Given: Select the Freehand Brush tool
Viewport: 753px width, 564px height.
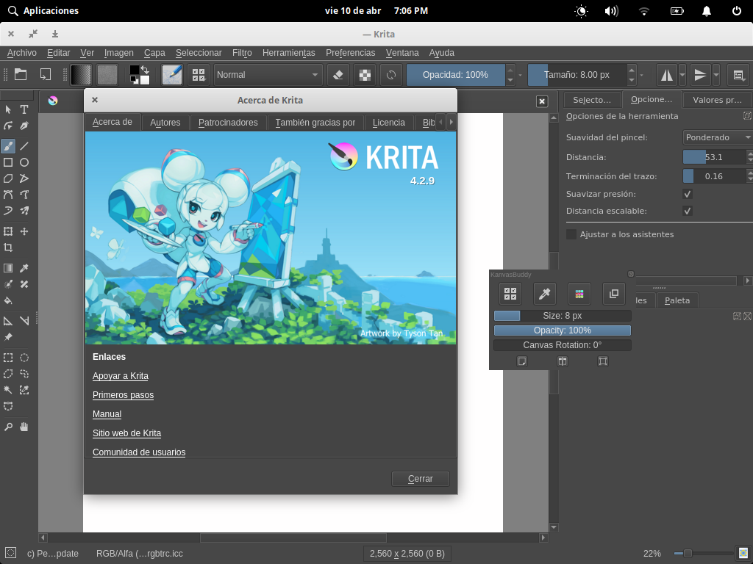Looking at the screenshot, I should point(8,146).
